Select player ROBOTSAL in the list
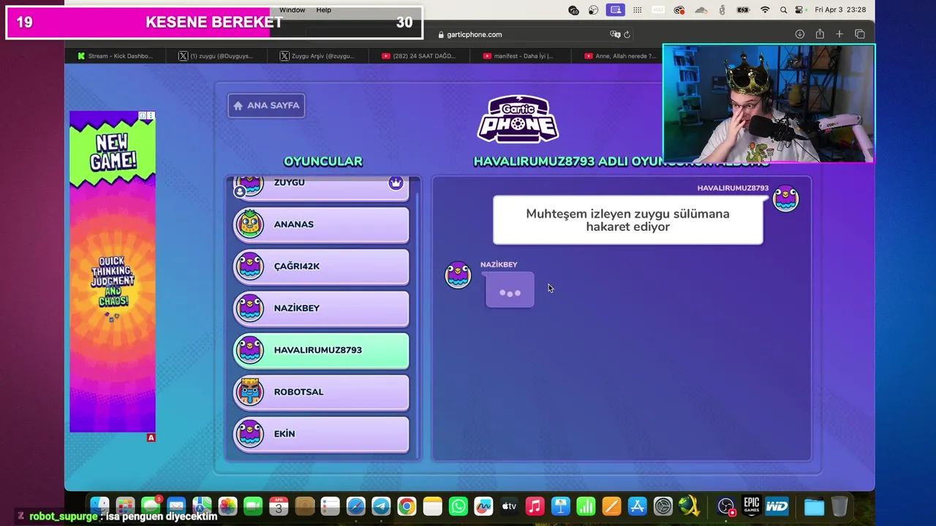 (321, 392)
